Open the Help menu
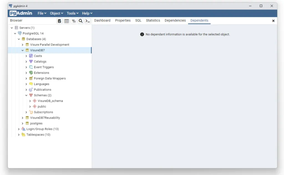284x175 pixels. click(x=87, y=13)
